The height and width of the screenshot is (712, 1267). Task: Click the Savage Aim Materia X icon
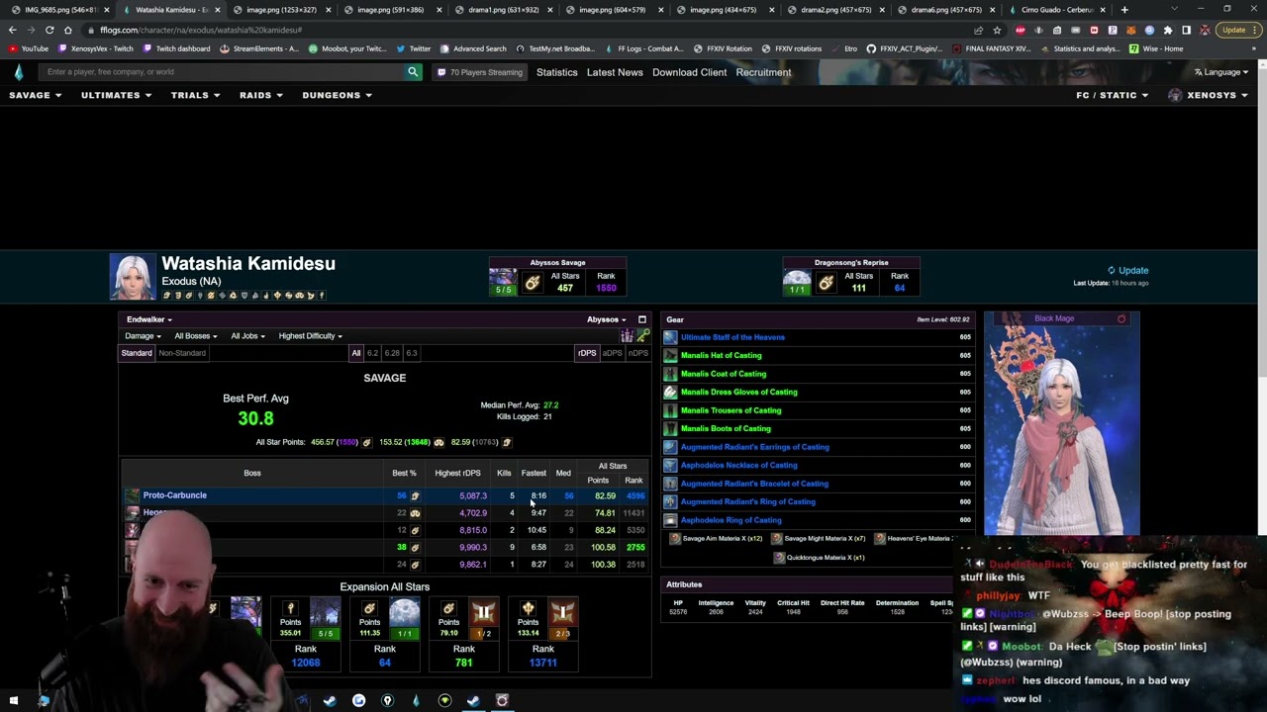[675, 539]
